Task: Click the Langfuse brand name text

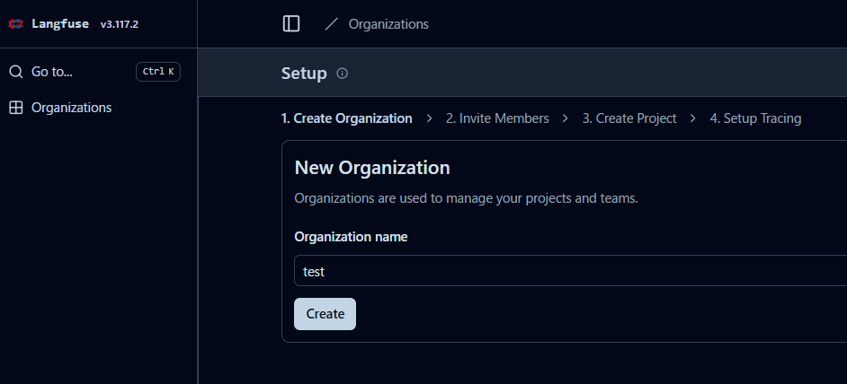Action: (x=60, y=24)
